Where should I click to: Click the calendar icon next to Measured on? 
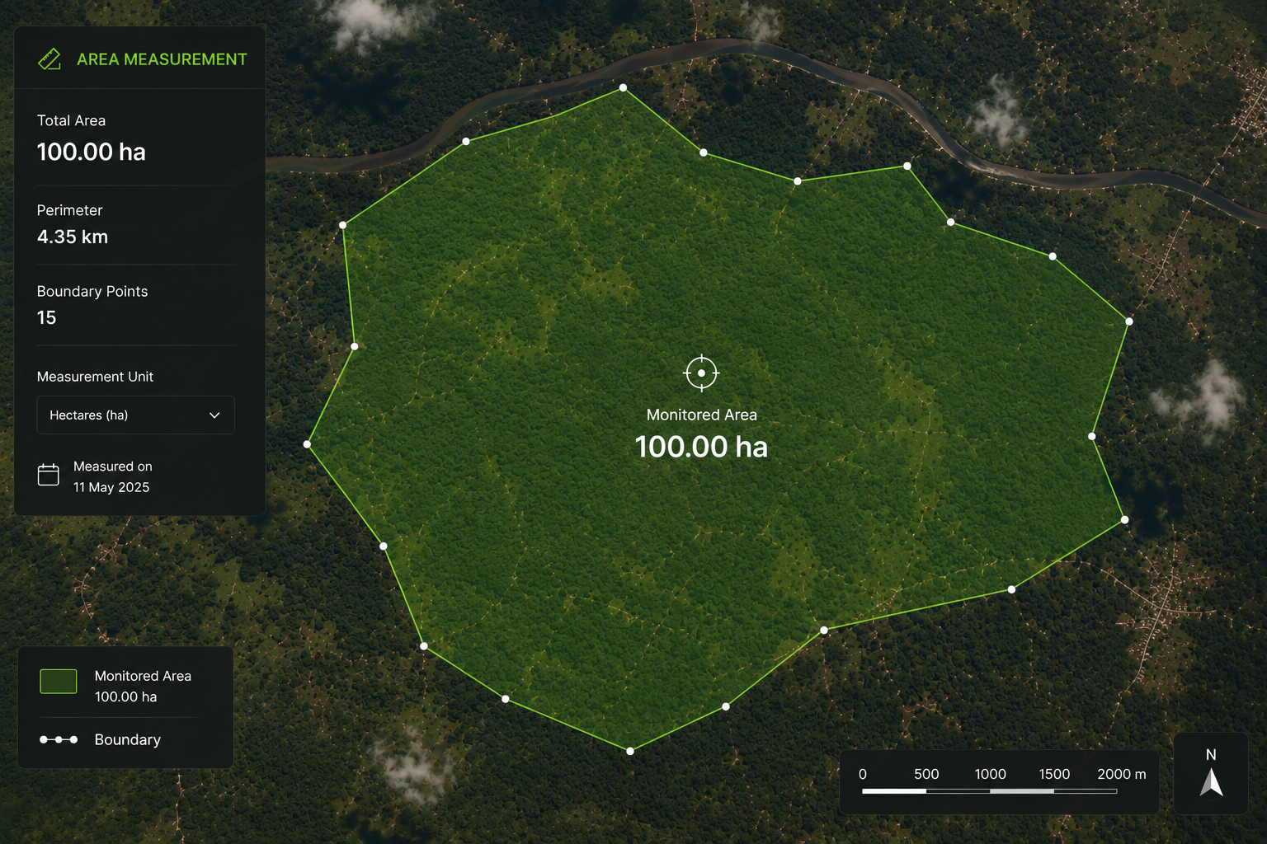(x=49, y=475)
